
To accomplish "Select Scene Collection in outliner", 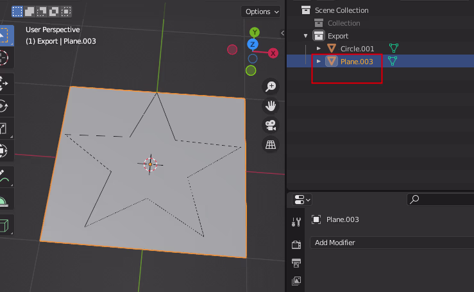I will [342, 10].
